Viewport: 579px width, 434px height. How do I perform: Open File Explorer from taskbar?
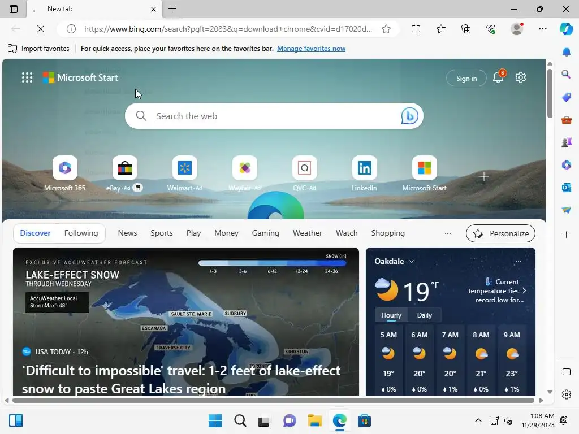(x=314, y=420)
